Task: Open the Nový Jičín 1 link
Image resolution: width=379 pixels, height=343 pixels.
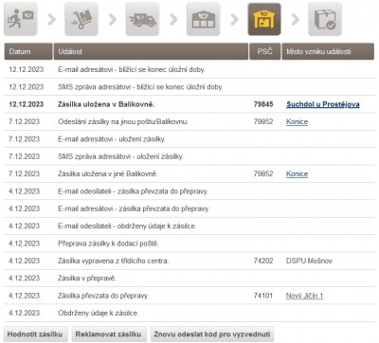Action: (x=304, y=296)
